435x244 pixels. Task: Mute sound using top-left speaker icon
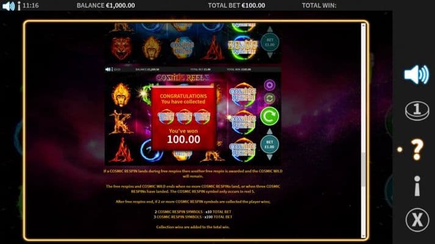tap(9, 6)
